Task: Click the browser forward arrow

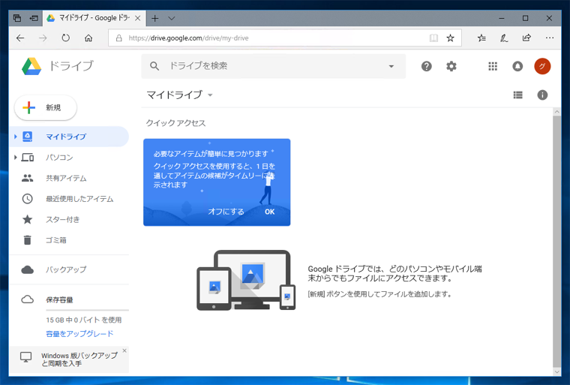Action: [x=43, y=38]
